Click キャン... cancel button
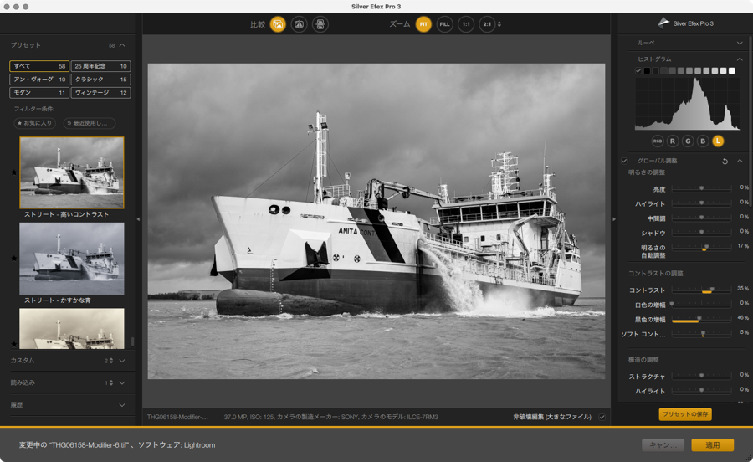This screenshot has width=753, height=462. pyautogui.click(x=663, y=445)
